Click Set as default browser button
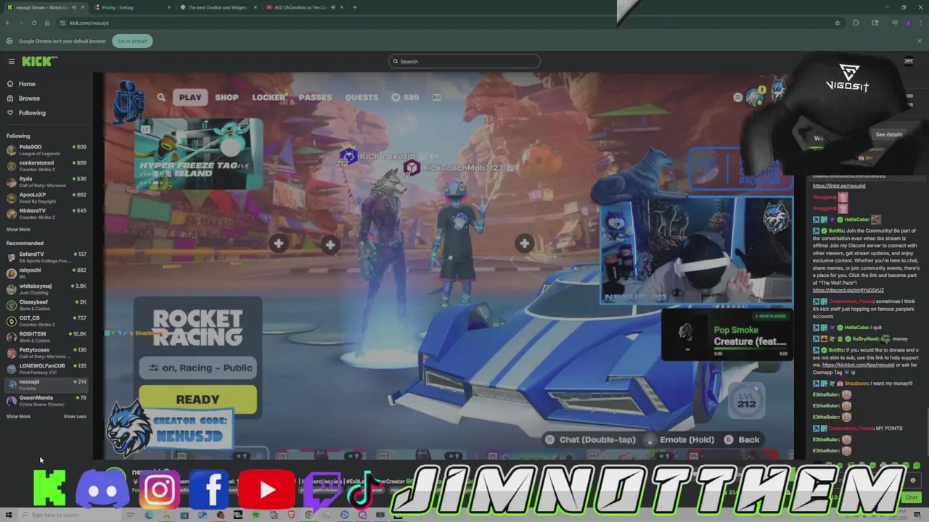 coord(132,41)
